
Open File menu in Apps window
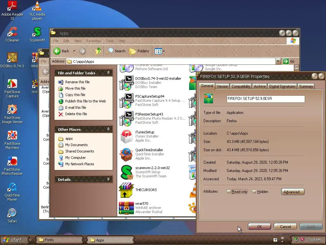[x=56, y=41]
